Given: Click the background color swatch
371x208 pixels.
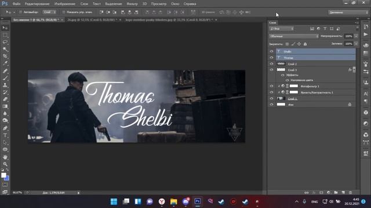Looking at the screenshot, I should coord(7,179).
